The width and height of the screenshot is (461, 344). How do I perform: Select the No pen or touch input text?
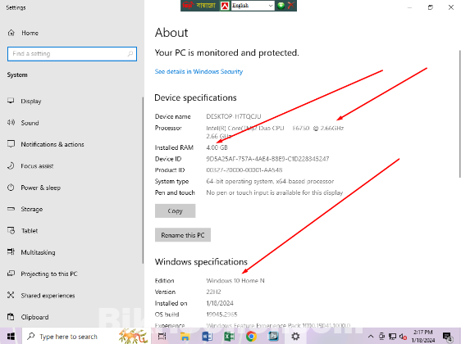coord(275,192)
